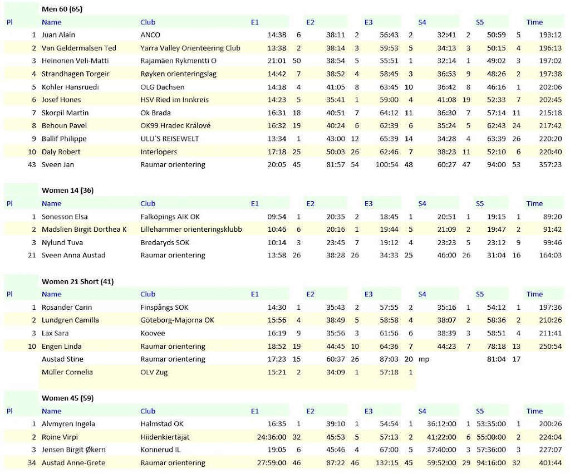The width and height of the screenshot is (570, 473).
Task: Select the name Sonesson Elsa
Action: point(65,217)
